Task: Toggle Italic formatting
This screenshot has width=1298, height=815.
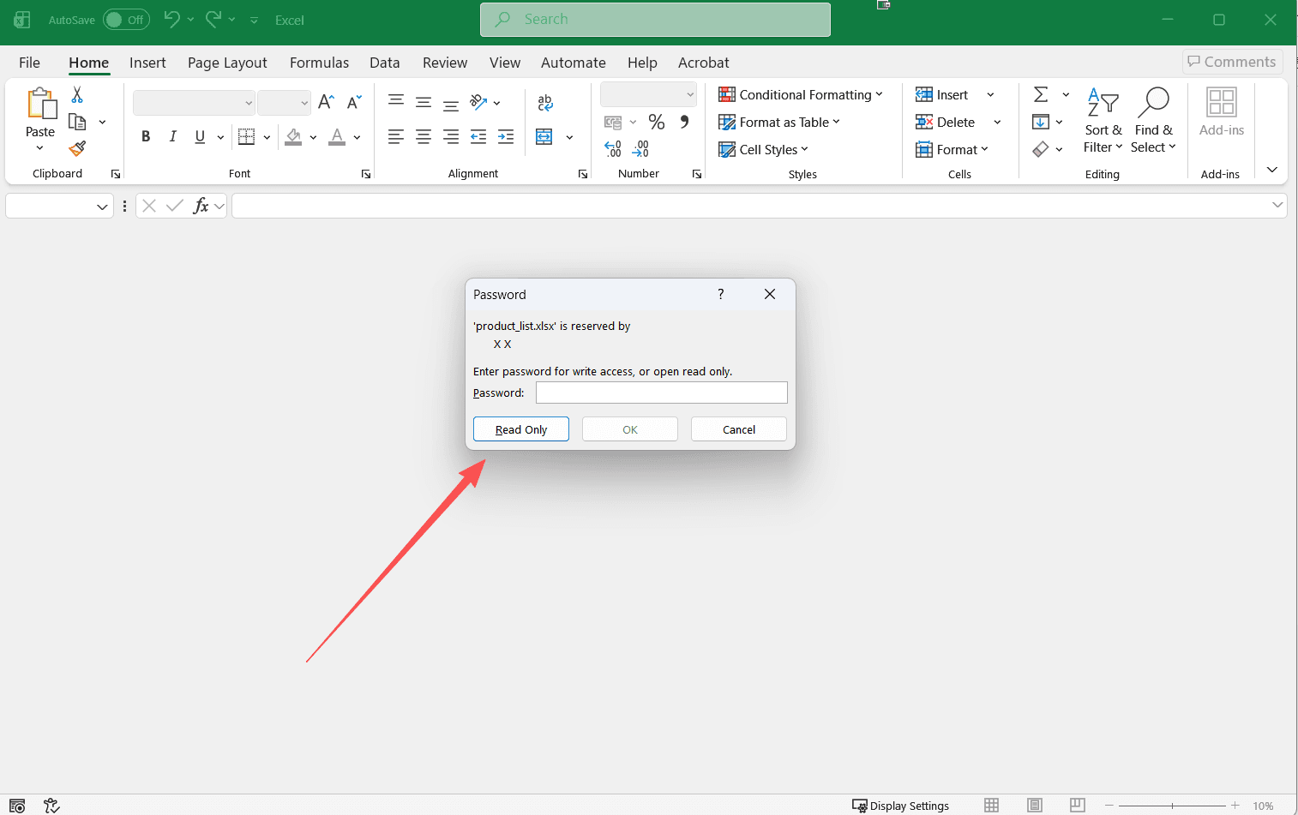Action: click(173, 136)
